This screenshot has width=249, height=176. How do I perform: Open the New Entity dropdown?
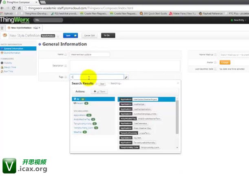coord(238,20)
